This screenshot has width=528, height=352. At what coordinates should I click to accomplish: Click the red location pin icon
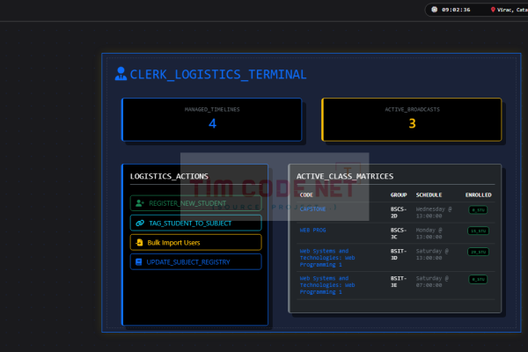493,10
